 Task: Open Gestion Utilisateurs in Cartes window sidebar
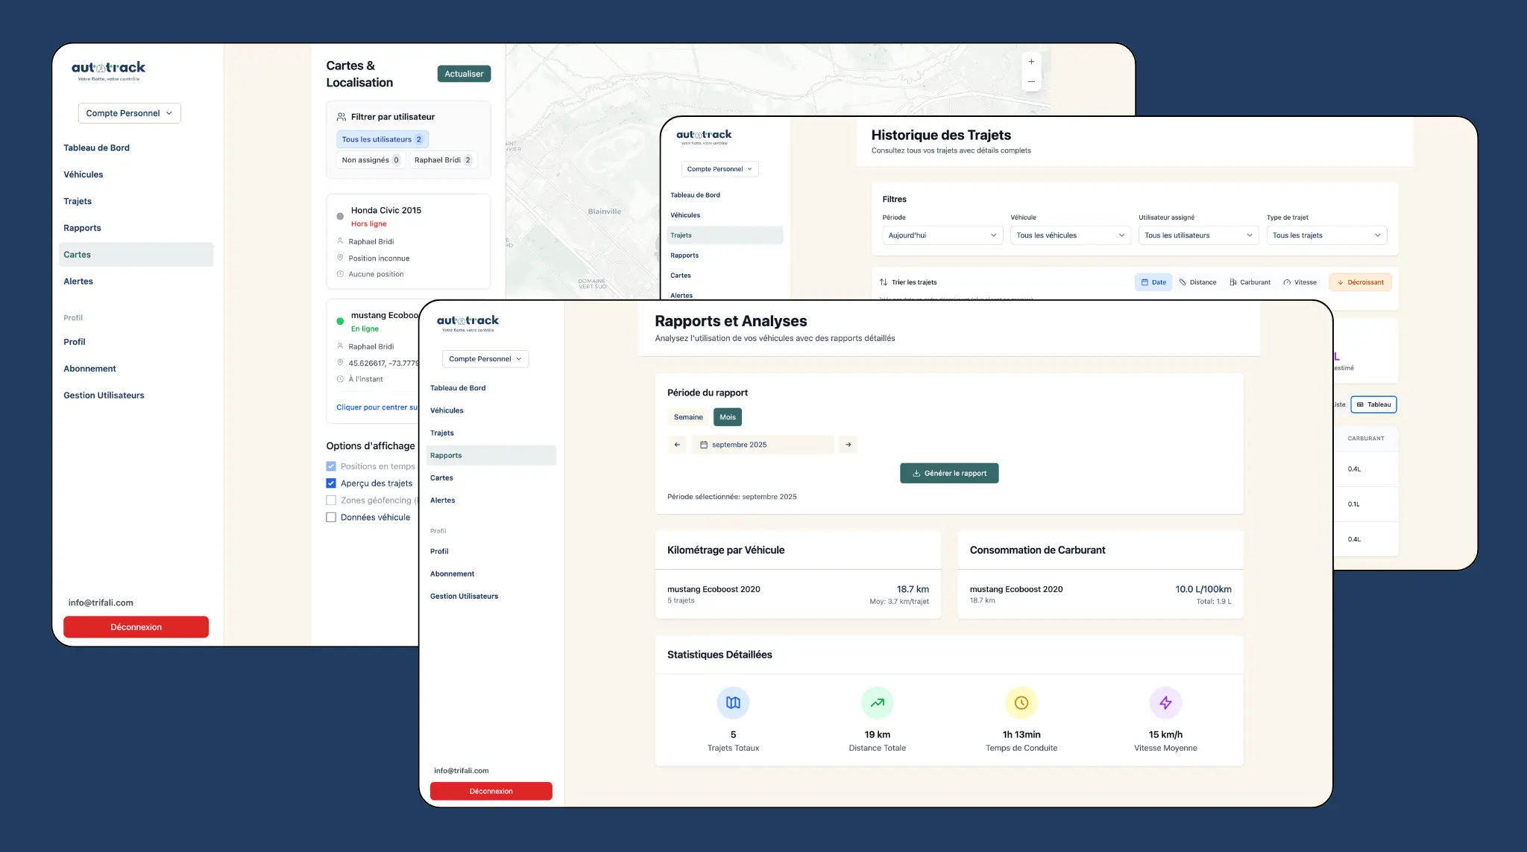(x=104, y=395)
